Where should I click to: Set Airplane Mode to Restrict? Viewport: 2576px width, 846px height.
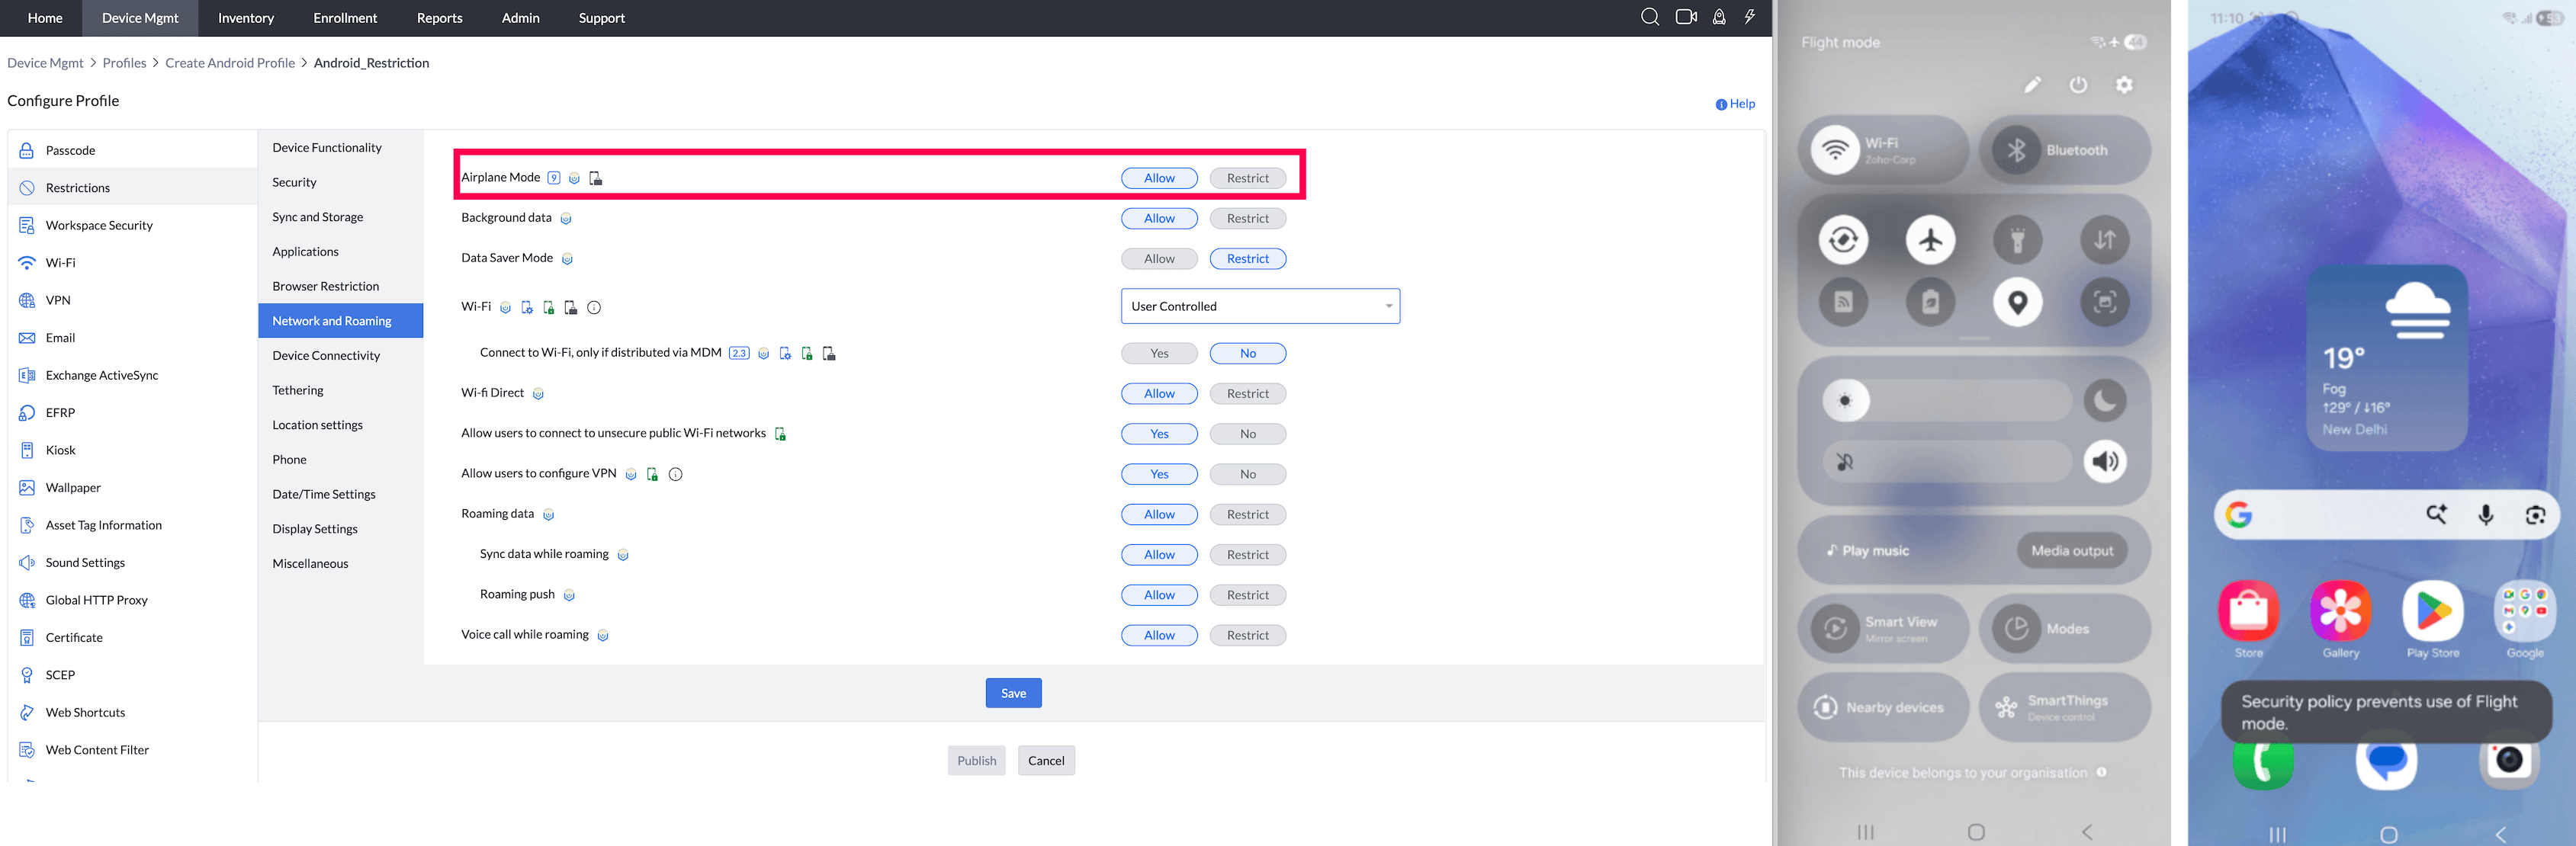(x=1247, y=178)
